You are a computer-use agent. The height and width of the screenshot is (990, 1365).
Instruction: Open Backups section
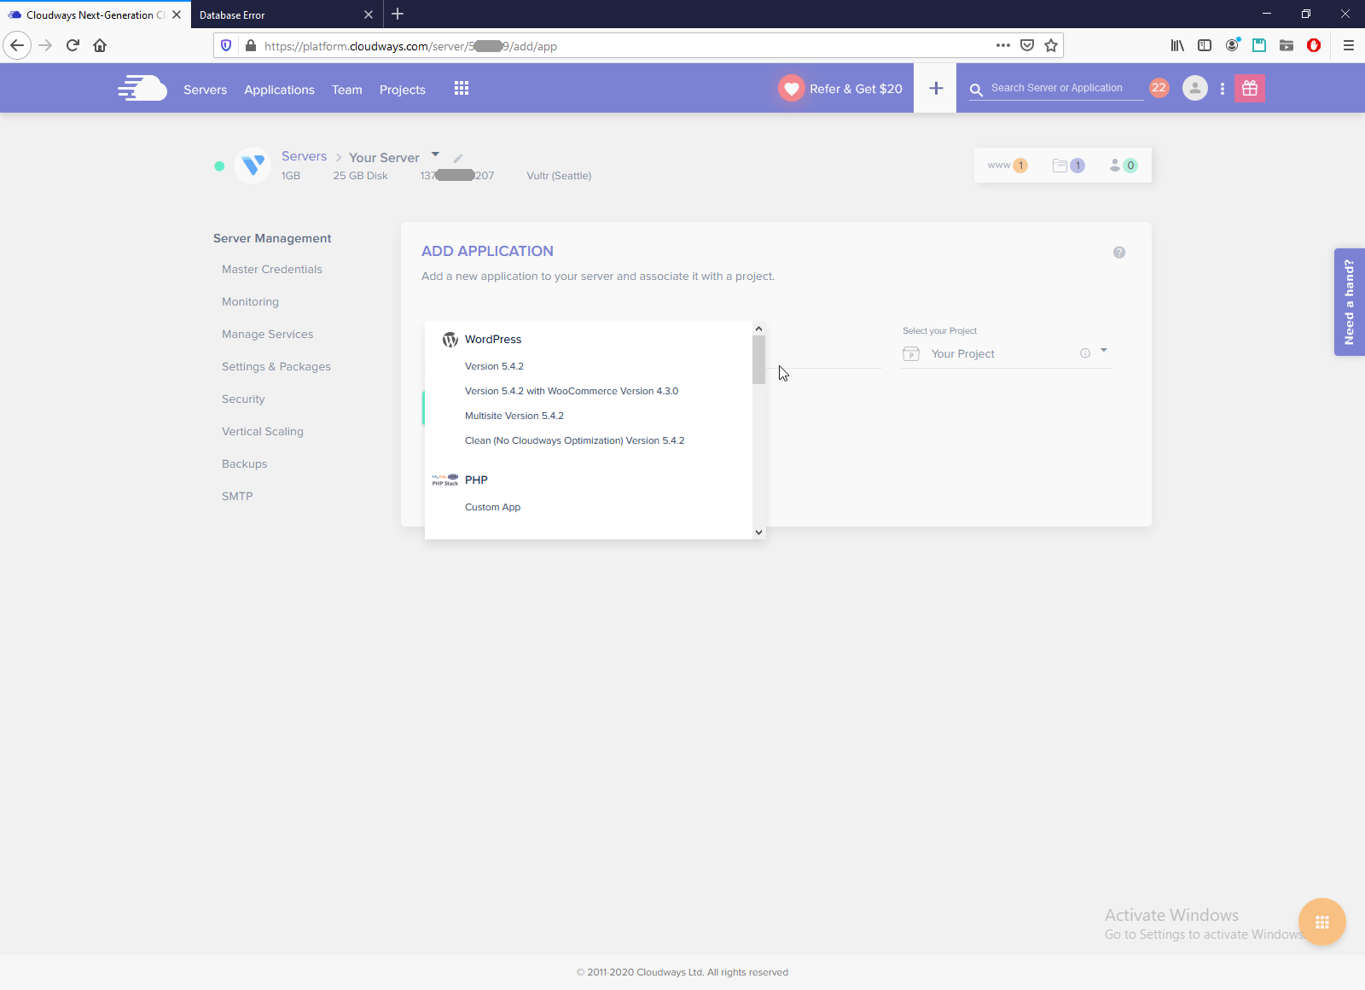click(245, 463)
